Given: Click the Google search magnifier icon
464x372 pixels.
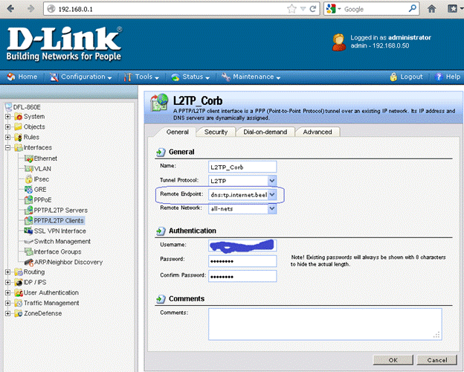Looking at the screenshot, I should coord(412,9).
